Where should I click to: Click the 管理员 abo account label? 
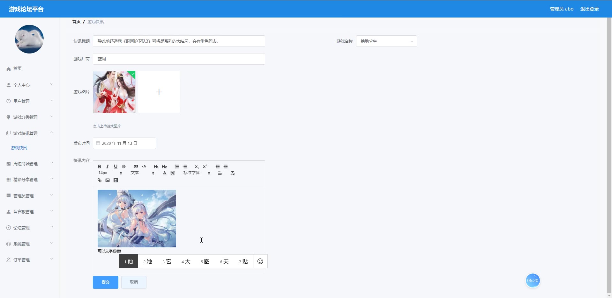(x=562, y=9)
